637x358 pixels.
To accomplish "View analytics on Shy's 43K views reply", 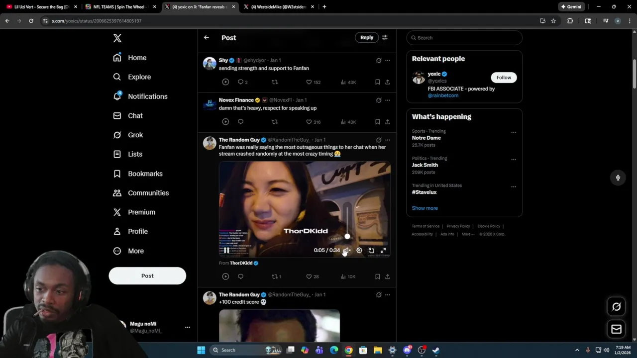I will coord(348,82).
